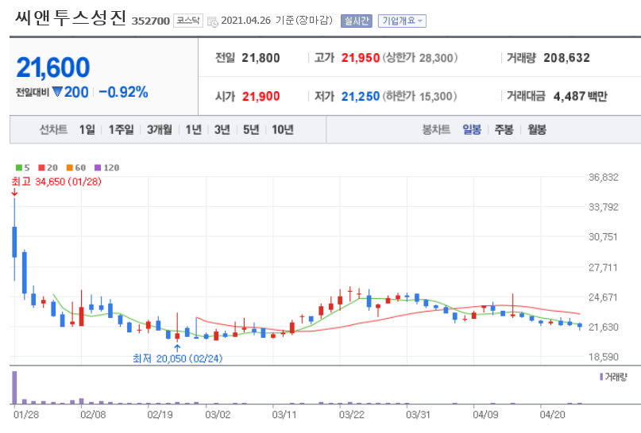Switch to the 월봉 monthly candle chart
This screenshot has height=433, width=641.
click(x=537, y=130)
